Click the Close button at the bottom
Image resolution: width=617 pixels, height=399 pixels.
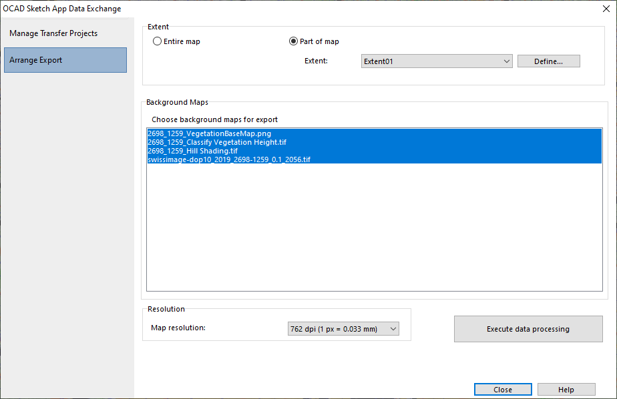[x=503, y=390]
